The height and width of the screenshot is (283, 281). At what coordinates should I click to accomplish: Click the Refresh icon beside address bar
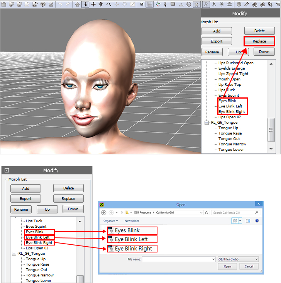[x=207, y=213]
